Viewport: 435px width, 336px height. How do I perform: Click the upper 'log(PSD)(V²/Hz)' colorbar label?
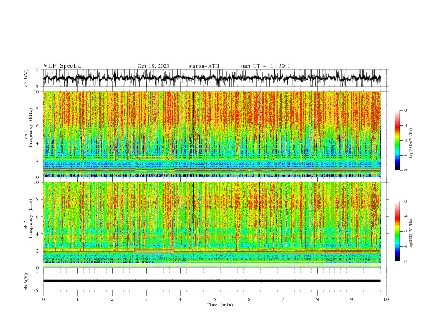pyautogui.click(x=411, y=143)
